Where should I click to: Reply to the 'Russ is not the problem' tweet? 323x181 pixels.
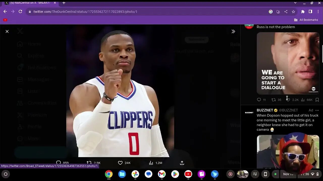(259, 100)
